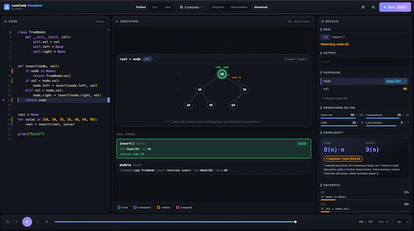This screenshot has width=414, height=231.
Task: Click the BST badge next to root = node
Action: (x=147, y=59)
